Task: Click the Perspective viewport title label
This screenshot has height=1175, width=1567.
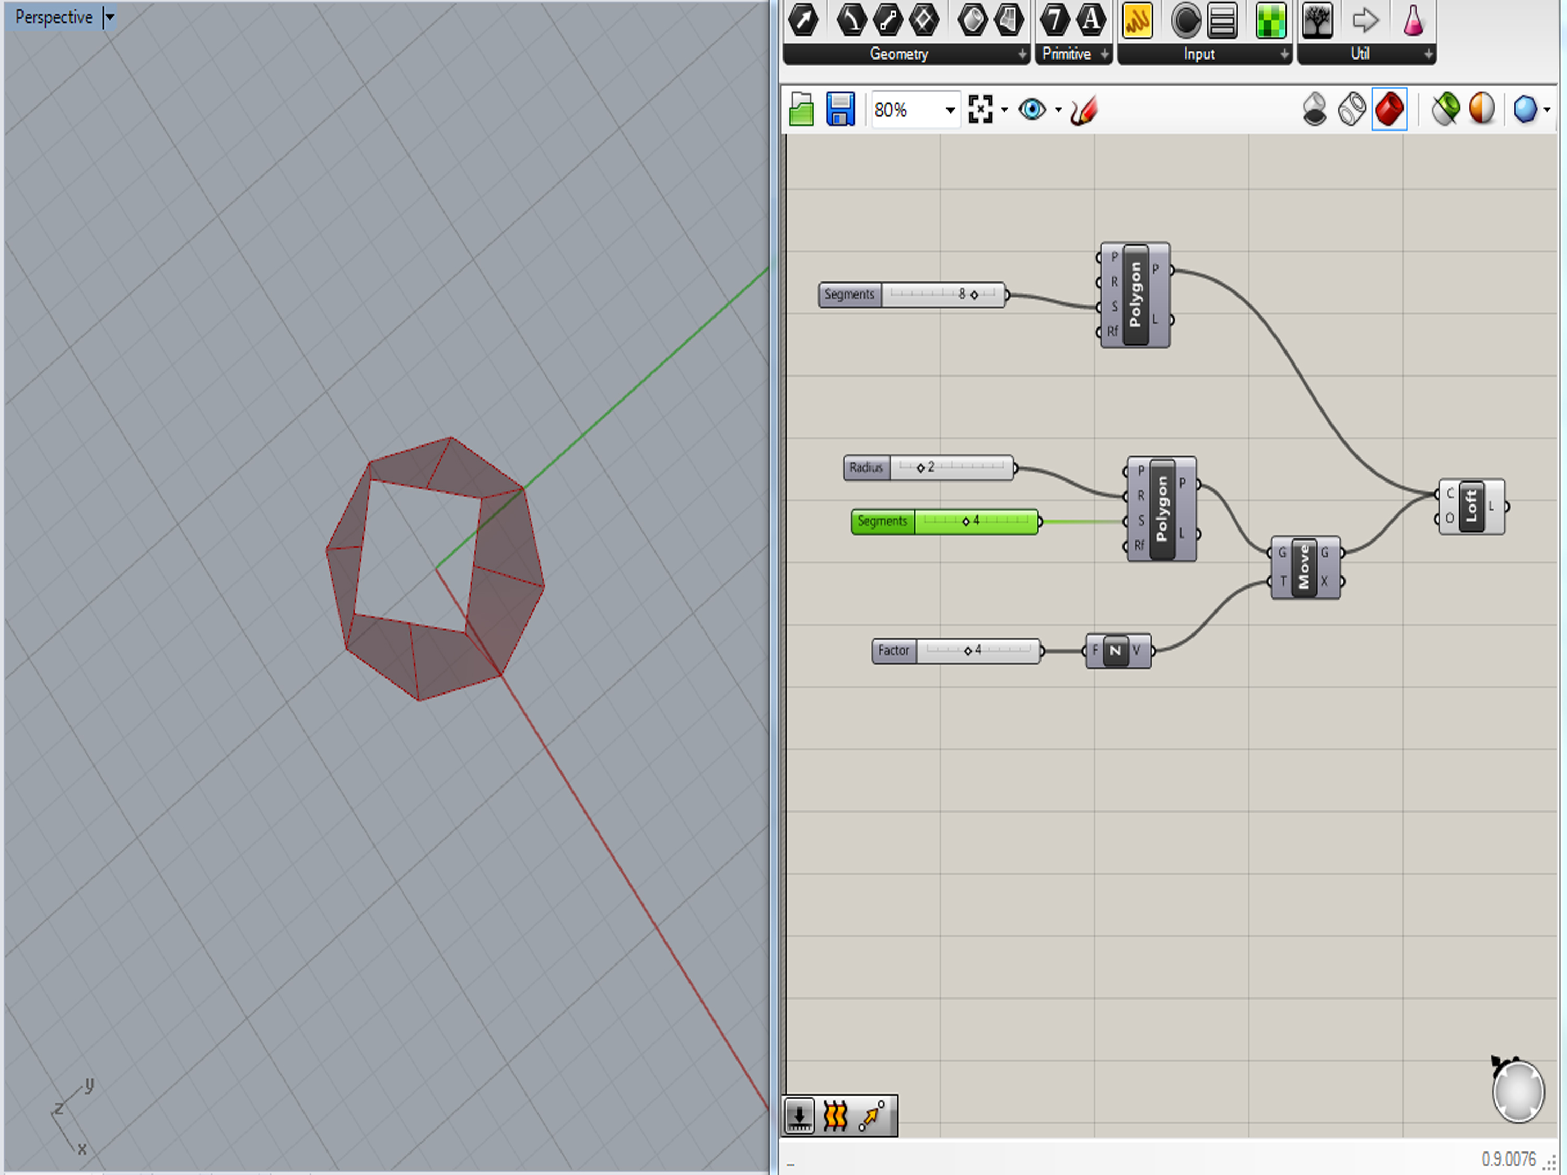Action: tap(54, 17)
